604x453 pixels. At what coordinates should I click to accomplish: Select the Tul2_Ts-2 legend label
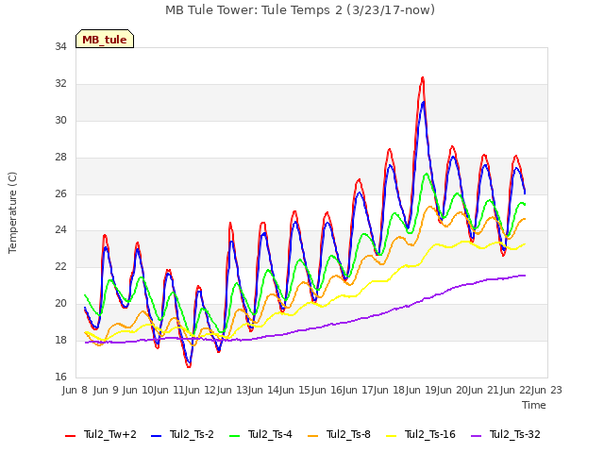[x=192, y=434]
